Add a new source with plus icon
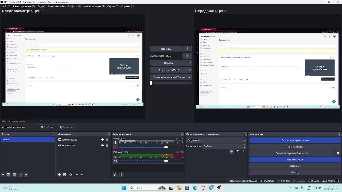Image resolution: width=342 pixels, height=192 pixels. (x=59, y=175)
